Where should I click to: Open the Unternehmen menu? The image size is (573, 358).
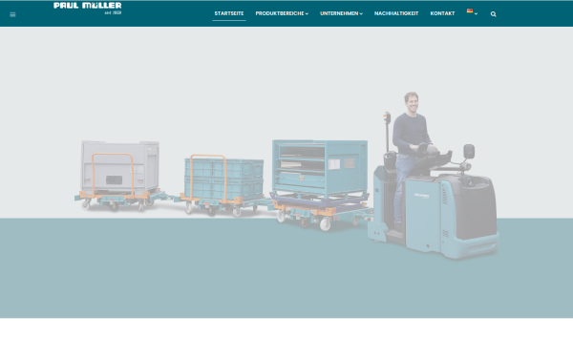[339, 13]
